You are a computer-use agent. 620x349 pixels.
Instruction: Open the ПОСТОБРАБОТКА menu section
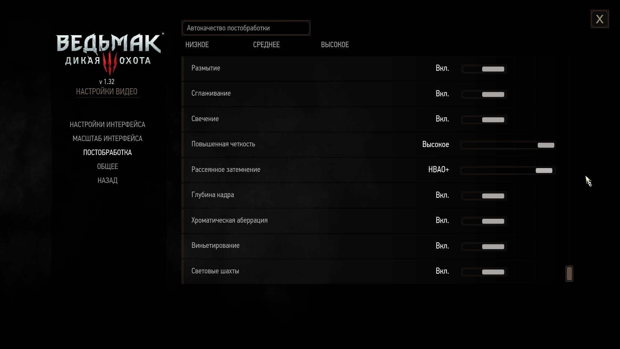[108, 153]
